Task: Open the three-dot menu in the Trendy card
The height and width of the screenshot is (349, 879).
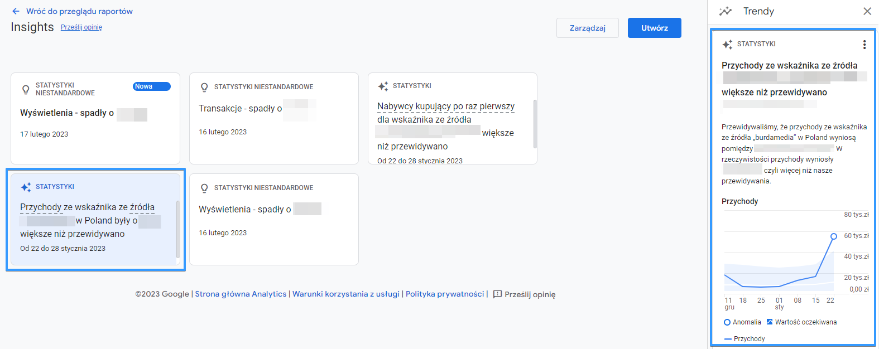Action: 864,45
